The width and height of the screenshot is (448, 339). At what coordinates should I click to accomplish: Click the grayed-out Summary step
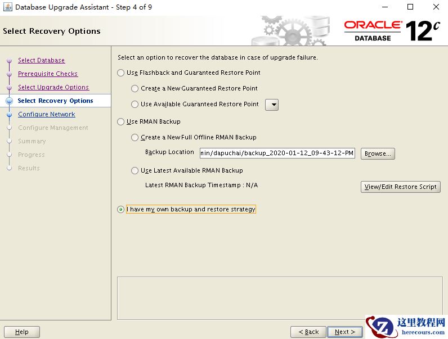pos(32,141)
